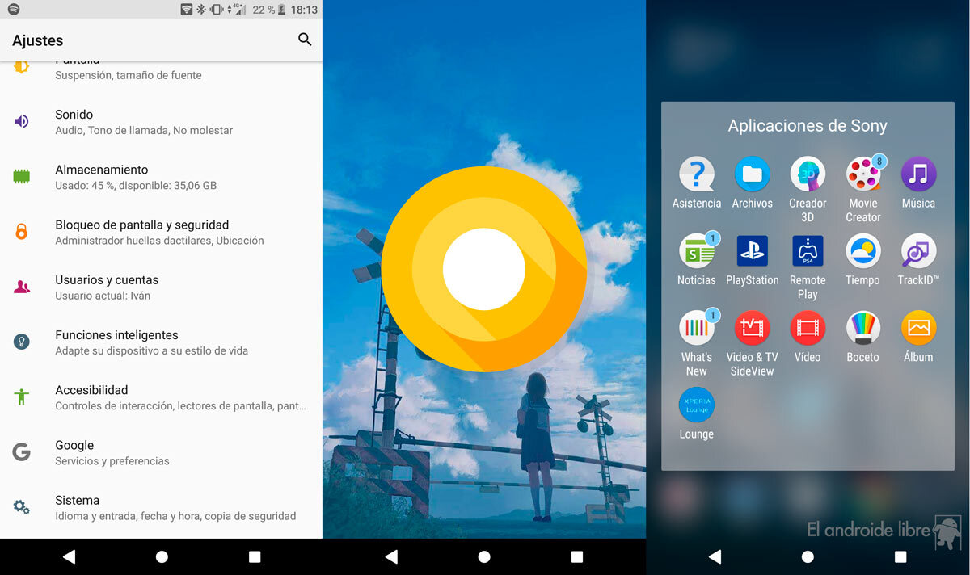Image resolution: width=970 pixels, height=575 pixels.
Task: Tap the 'Aplicaciones de Sony' folder title
Action: 808,125
